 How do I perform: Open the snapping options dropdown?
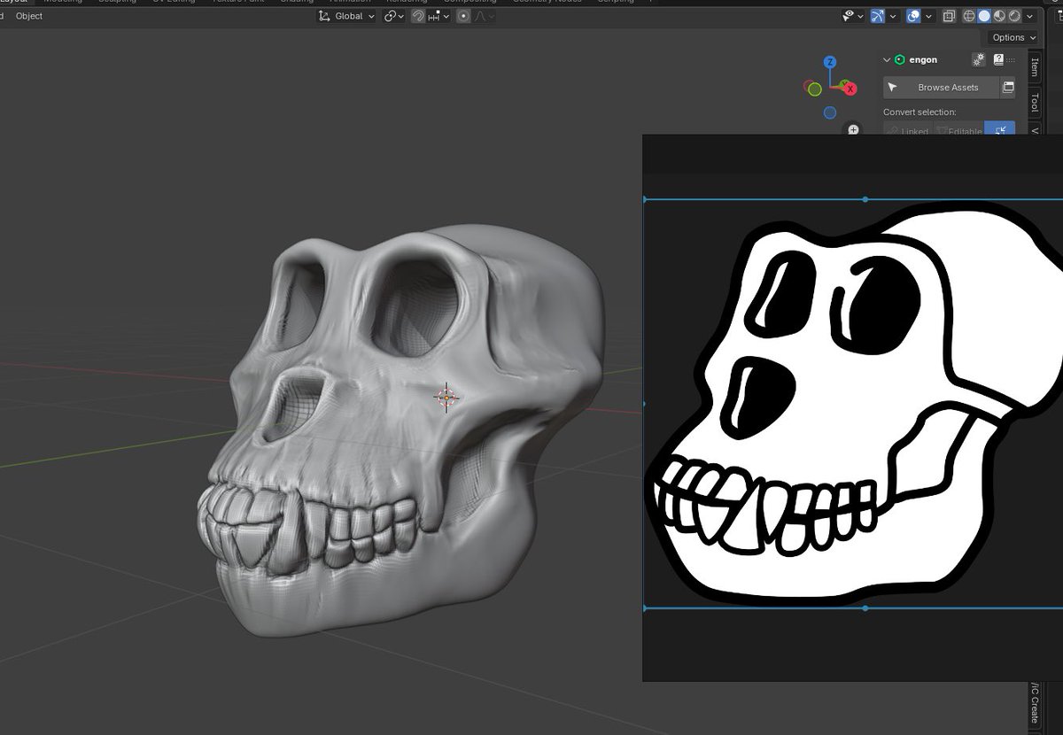[439, 16]
